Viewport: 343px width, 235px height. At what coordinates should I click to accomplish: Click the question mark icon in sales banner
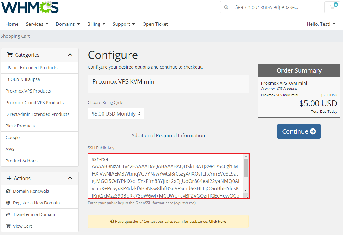coord(112,222)
